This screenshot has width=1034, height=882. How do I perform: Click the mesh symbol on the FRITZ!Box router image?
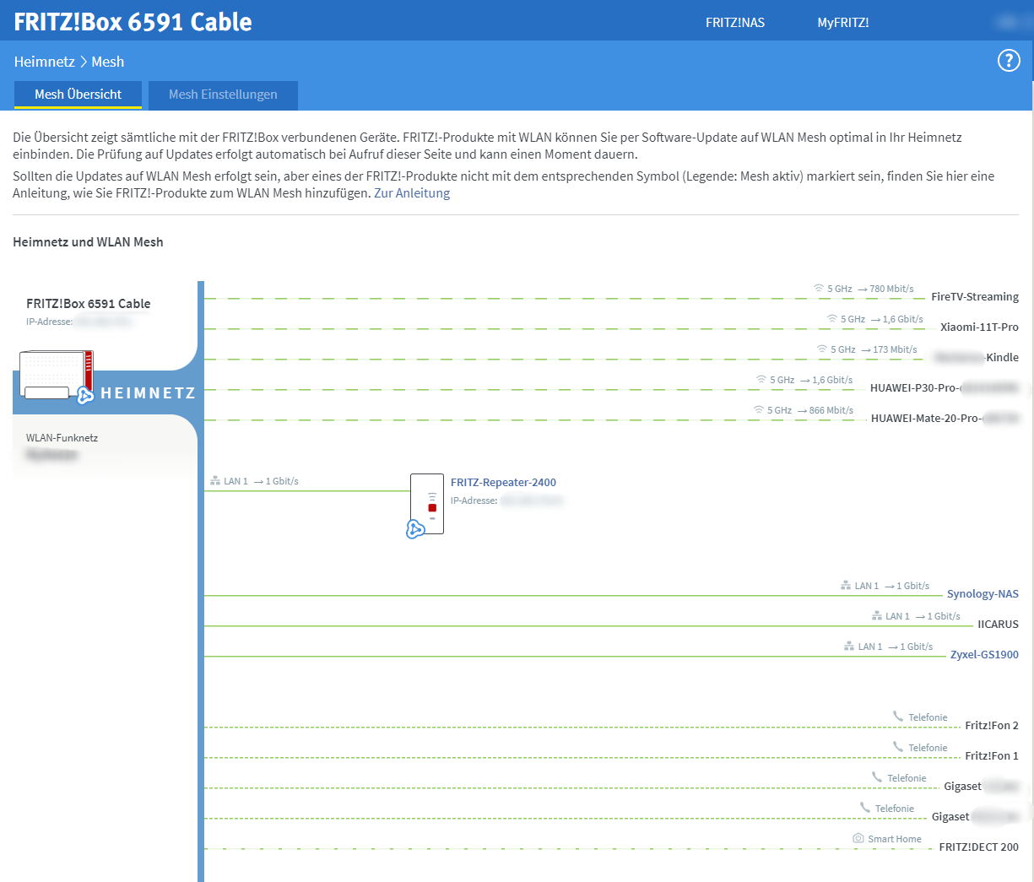(85, 395)
